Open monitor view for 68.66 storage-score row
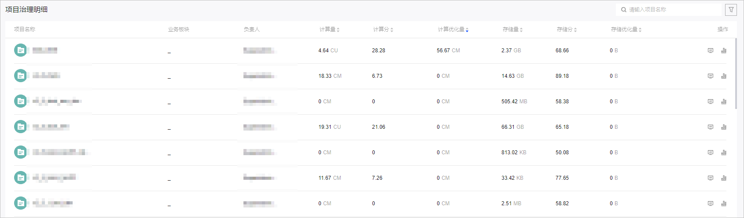This screenshot has height=218, width=744. (x=711, y=51)
